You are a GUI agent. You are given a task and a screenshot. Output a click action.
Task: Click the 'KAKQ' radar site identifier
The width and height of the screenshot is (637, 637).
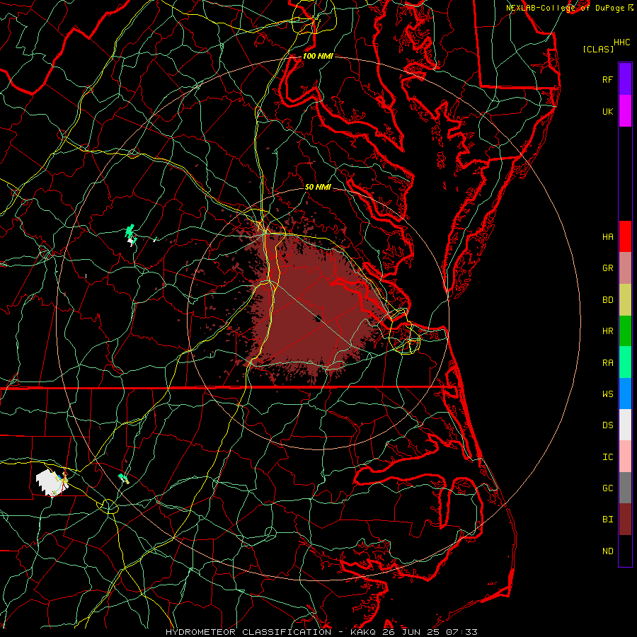[363, 632]
